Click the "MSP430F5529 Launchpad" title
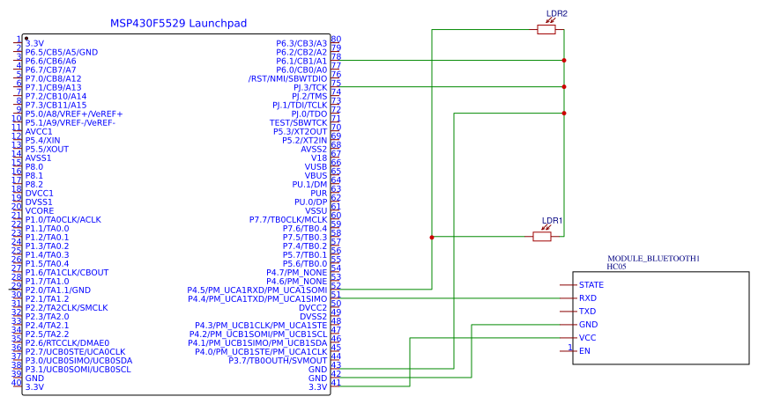Viewport: 758px width, 404px height. (x=178, y=23)
